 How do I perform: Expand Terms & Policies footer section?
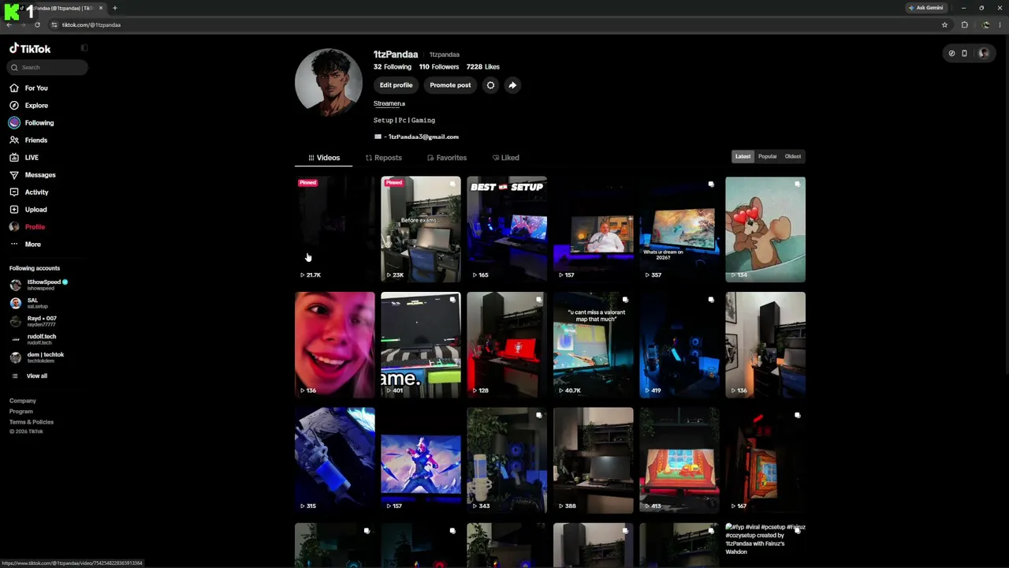32,422
